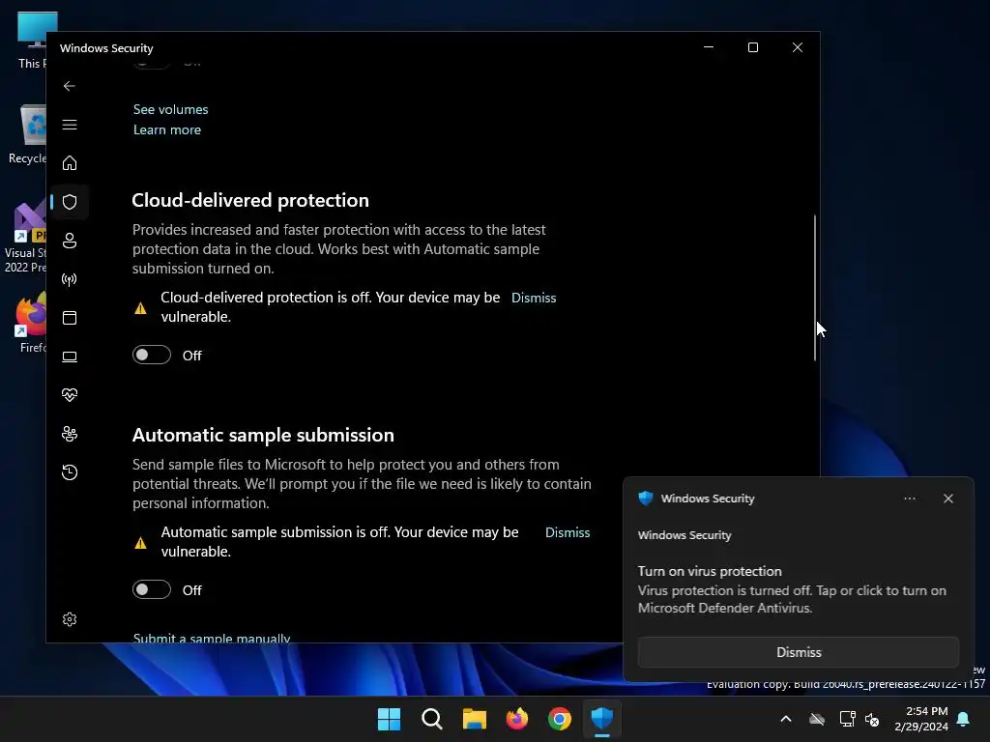This screenshot has height=742, width=990.
Task: Toggle Automatic sample submission switch on
Action: tap(152, 589)
